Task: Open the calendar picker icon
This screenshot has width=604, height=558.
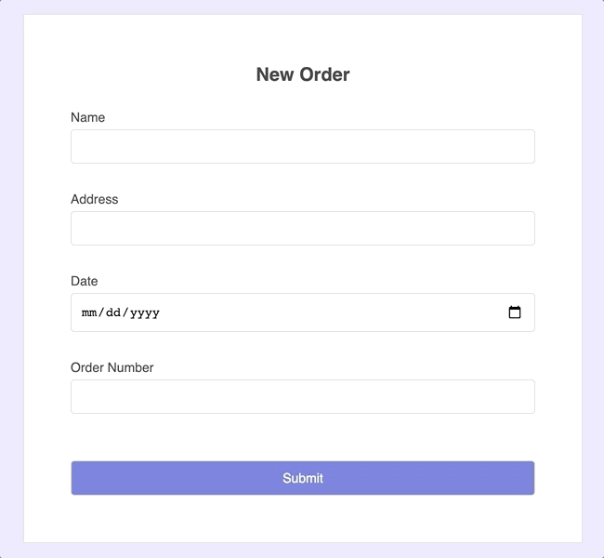Action: point(515,312)
